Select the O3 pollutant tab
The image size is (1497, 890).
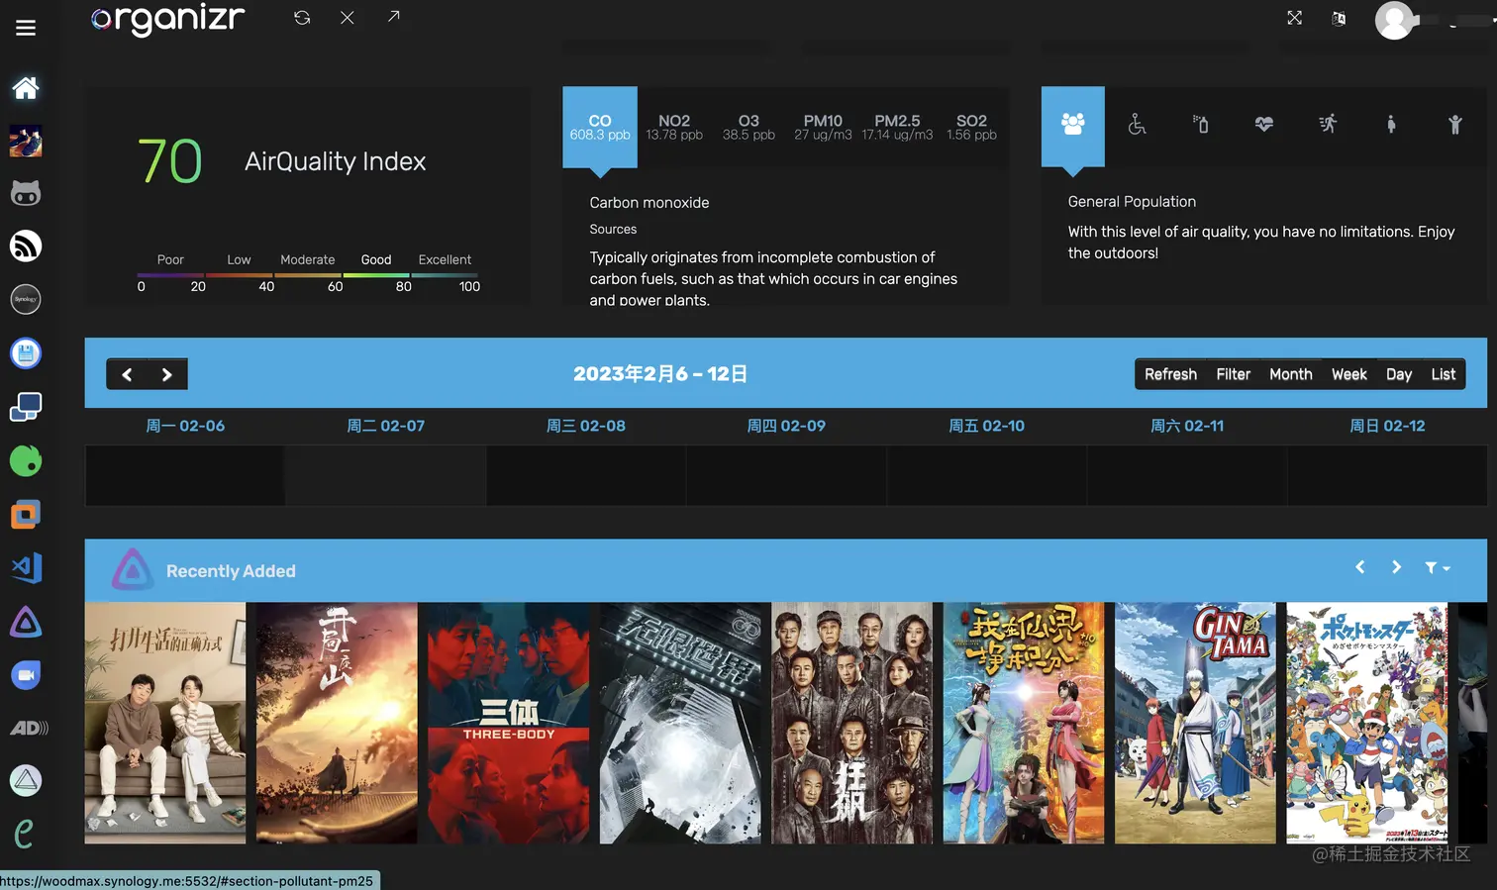[x=748, y=128]
